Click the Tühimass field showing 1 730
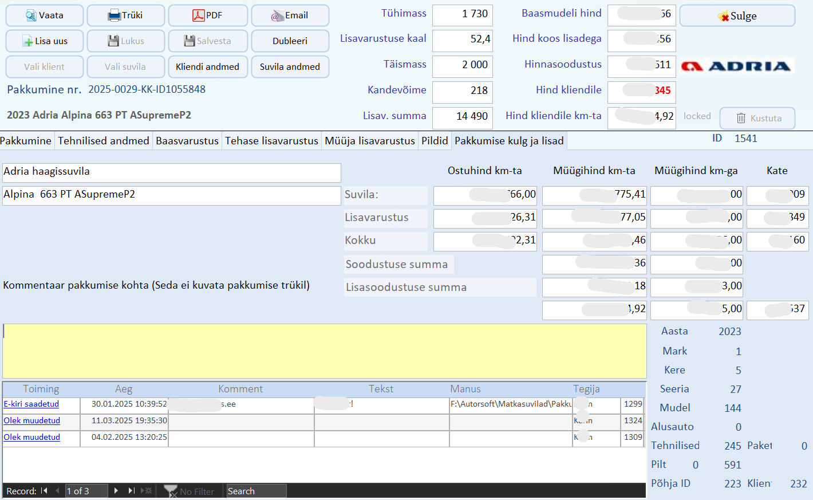This screenshot has width=813, height=500. [463, 14]
